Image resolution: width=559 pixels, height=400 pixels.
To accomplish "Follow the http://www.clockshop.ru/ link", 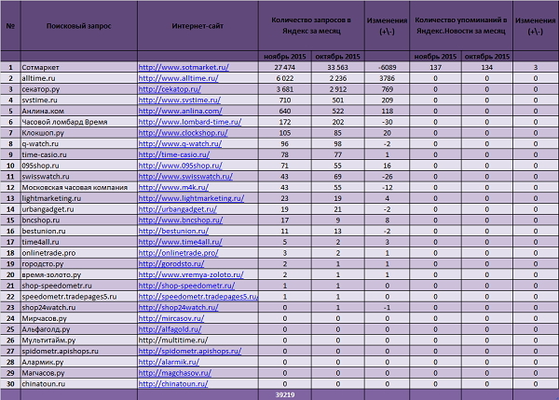I will [x=183, y=133].
